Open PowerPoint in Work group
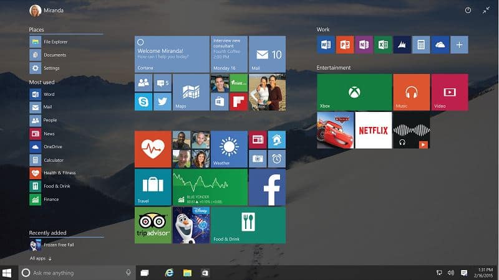Viewport: 499px width, 280px height. click(x=344, y=45)
